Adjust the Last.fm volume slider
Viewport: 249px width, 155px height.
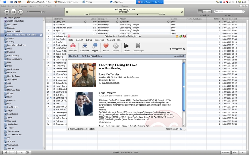tap(177, 49)
